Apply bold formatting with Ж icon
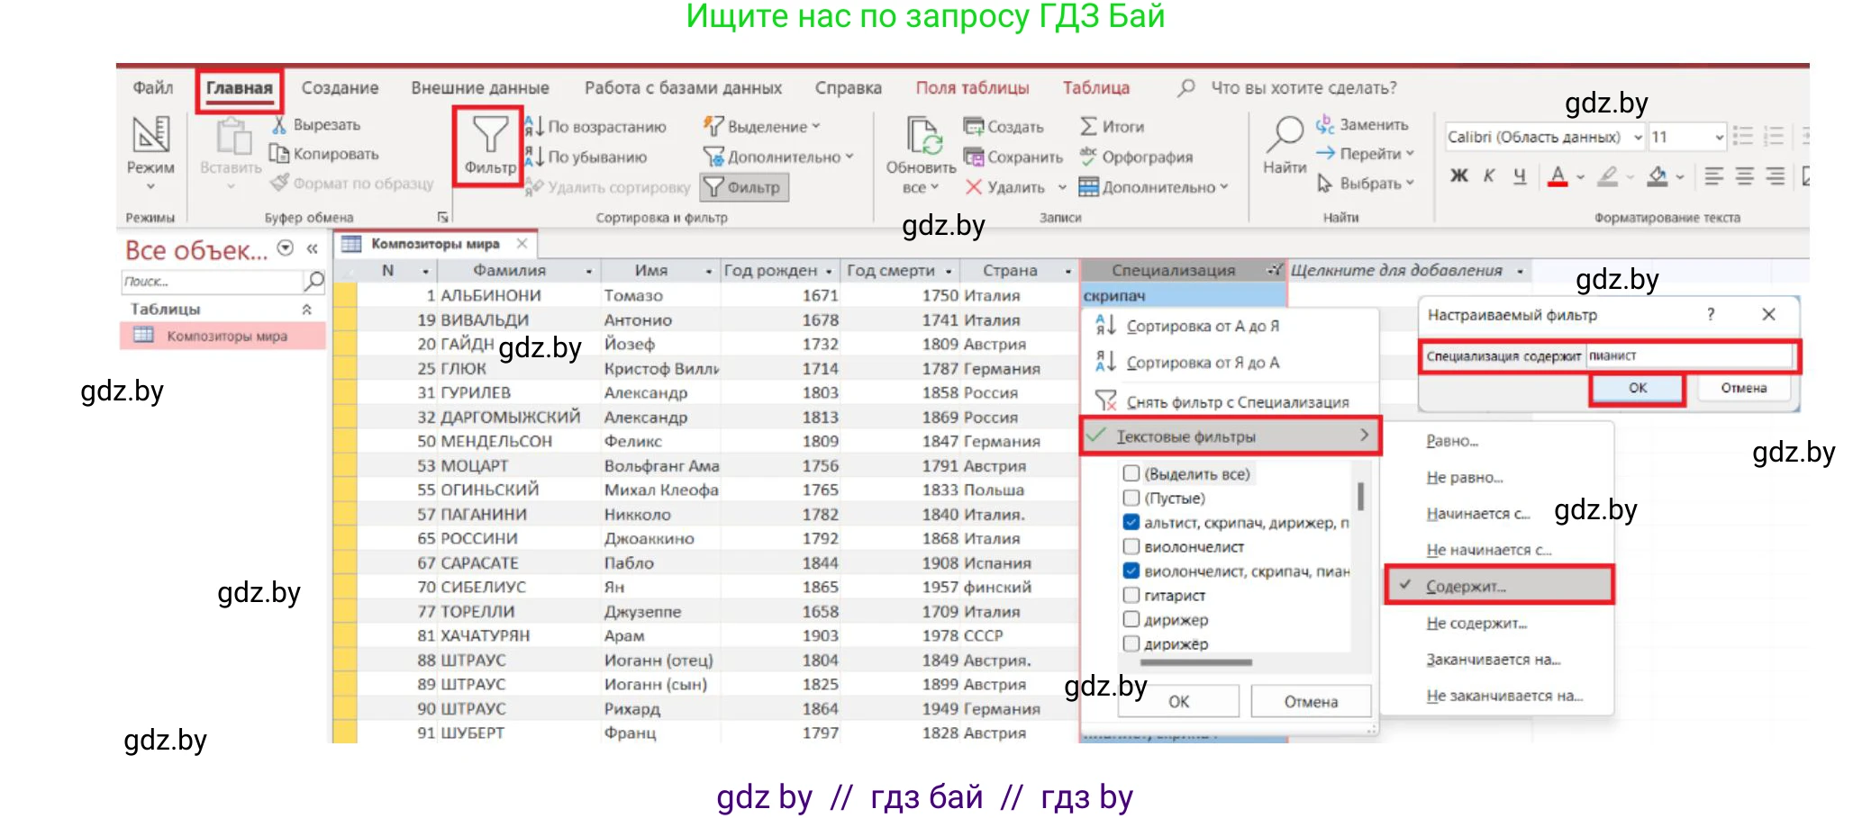Image resolution: width=1853 pixels, height=818 pixels. (x=1458, y=176)
